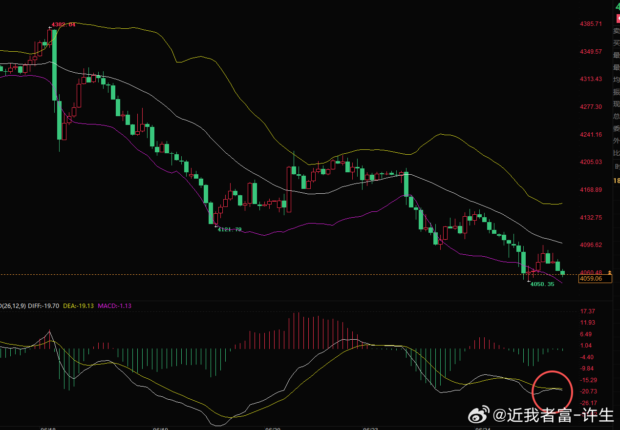This screenshot has width=620, height=430.
Task: Click the -26.17 MACD axis label
Action: 588,403
